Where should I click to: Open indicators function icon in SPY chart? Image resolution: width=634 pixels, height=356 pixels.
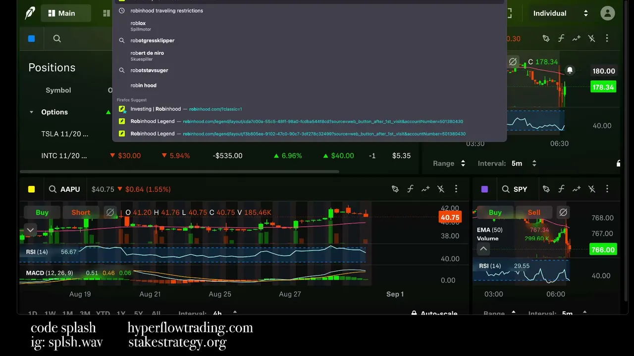tap(561, 189)
